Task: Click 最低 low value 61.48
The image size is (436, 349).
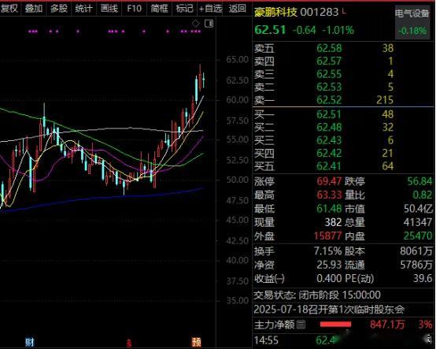Action: click(x=329, y=209)
